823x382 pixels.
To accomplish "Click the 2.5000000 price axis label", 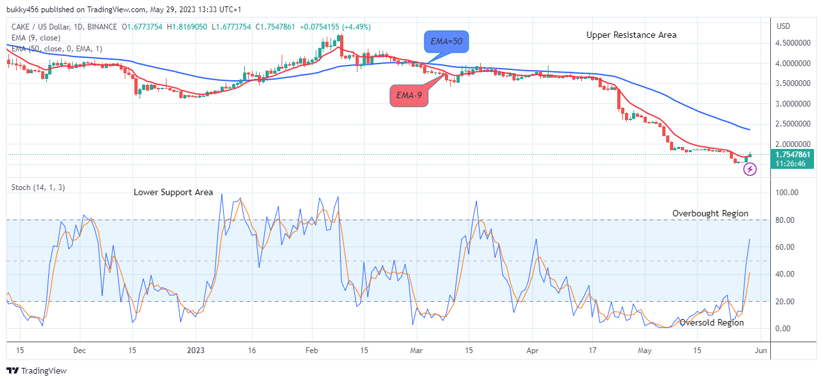I will point(793,124).
